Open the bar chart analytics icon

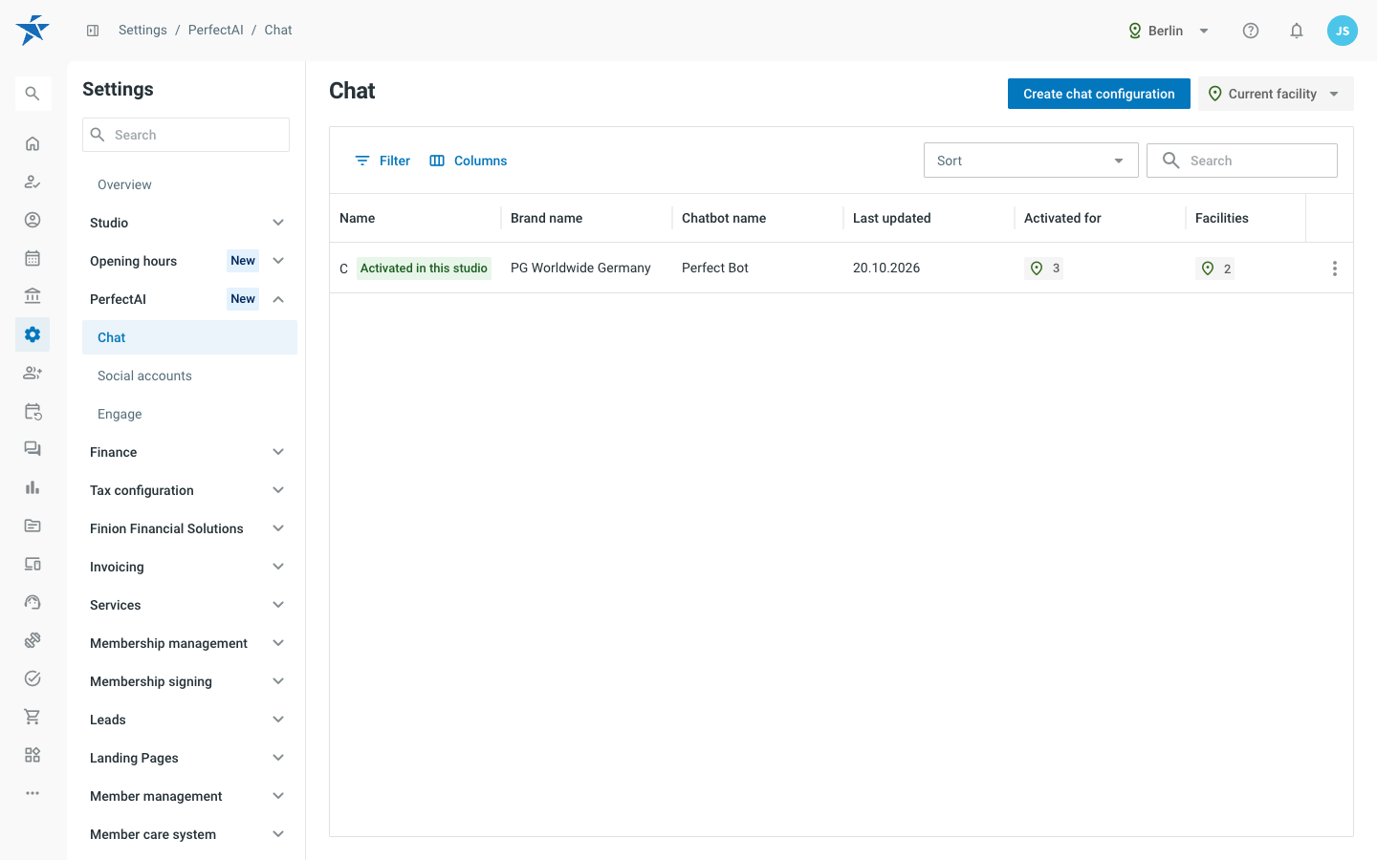click(x=33, y=487)
